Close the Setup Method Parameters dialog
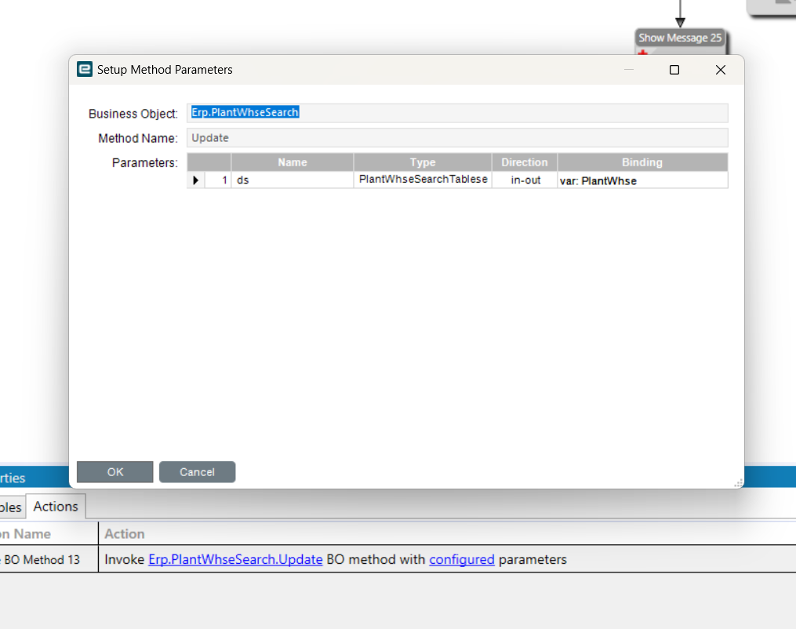This screenshot has width=796, height=629. [721, 70]
